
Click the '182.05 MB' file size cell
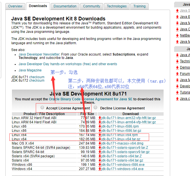87,139
